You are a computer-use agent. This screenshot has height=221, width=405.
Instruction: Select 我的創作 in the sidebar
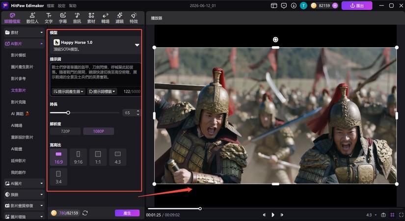pyautogui.click(x=18, y=172)
